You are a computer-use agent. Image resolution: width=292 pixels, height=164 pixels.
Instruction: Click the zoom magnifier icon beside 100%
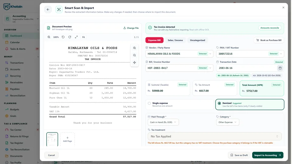[x=49, y=37]
